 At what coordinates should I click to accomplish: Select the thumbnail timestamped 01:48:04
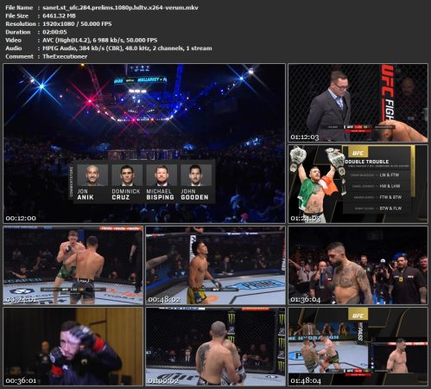[358, 347]
